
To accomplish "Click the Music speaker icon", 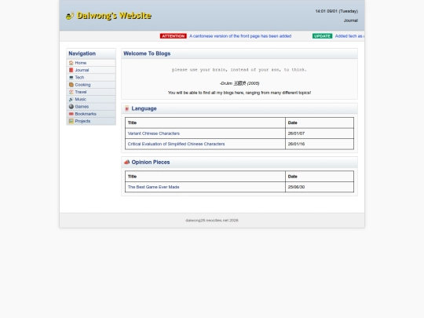I will tap(71, 99).
